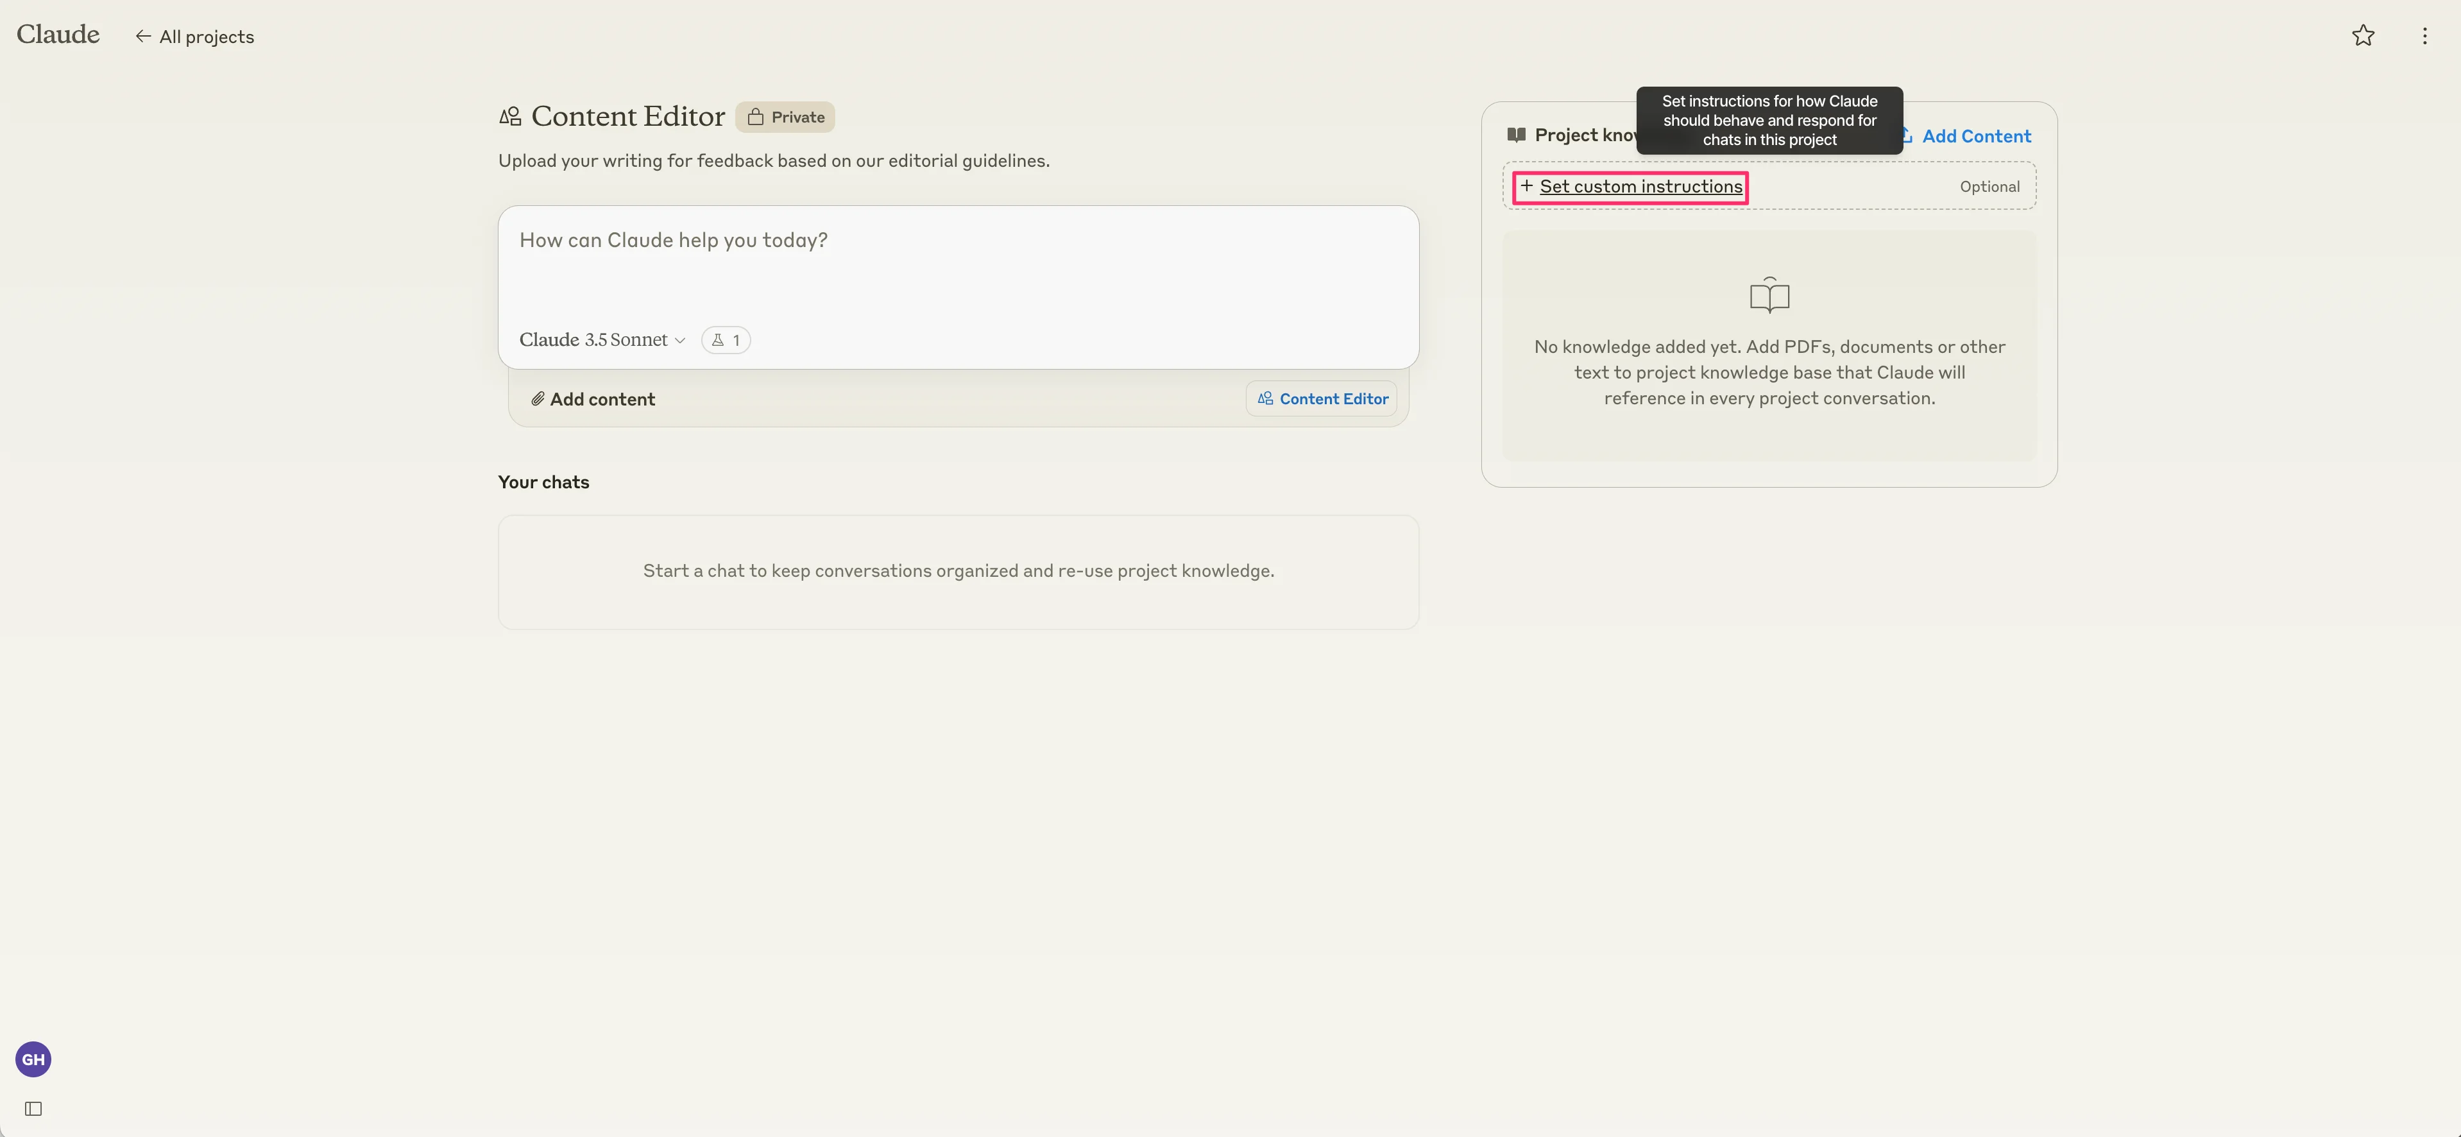Viewport: 2461px width, 1137px height.
Task: Toggle the sidebar panel icon
Action: [33, 1108]
